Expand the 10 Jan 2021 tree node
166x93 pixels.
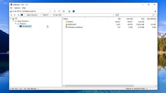coord(18,26)
